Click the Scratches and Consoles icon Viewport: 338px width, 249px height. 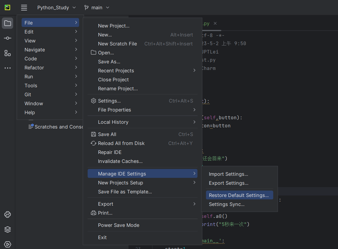click(31, 126)
